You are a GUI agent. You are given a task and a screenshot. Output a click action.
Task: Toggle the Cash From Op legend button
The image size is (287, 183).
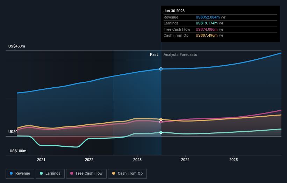pyautogui.click(x=127, y=174)
